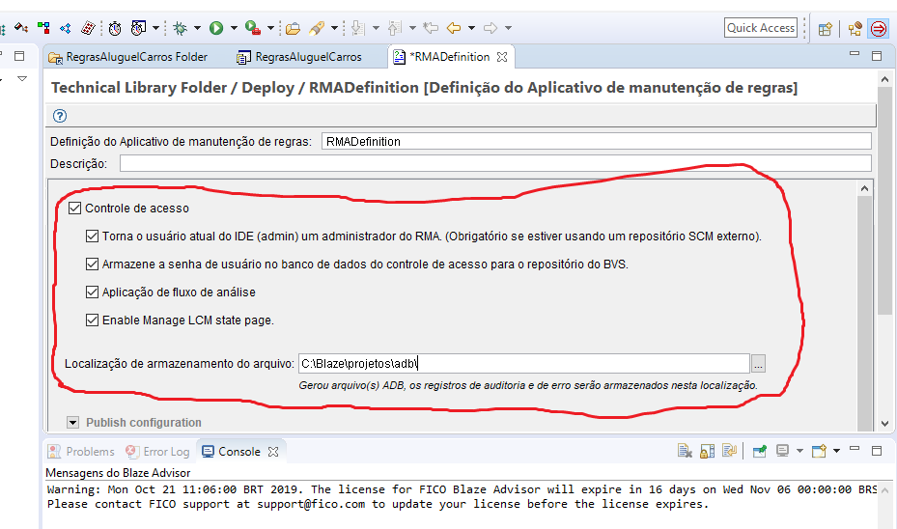Click the browse '...' button for storage location
This screenshot has height=529, width=897.
point(758,364)
